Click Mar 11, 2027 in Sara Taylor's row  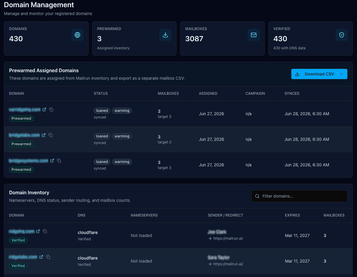297,261
